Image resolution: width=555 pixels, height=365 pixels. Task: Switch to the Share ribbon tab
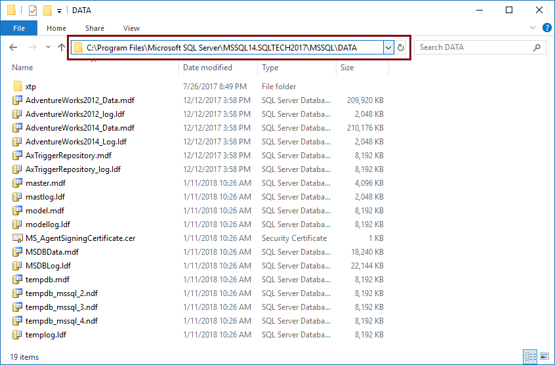click(94, 28)
